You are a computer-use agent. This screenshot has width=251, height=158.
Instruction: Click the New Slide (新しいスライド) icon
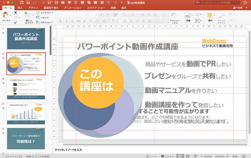pyautogui.click(x=28, y=15)
